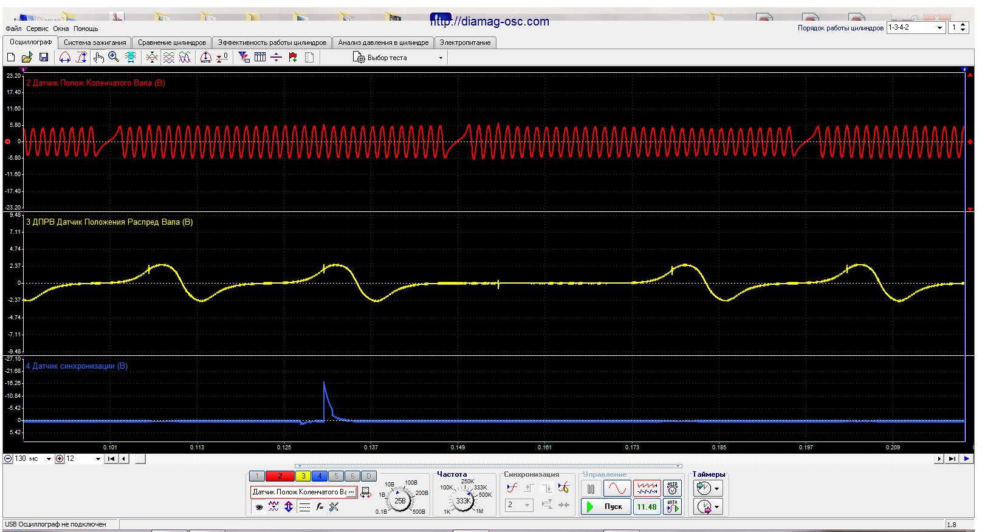Image resolution: width=982 pixels, height=532 pixels.
Task: Select the single sine wave mode button
Action: pos(617,489)
